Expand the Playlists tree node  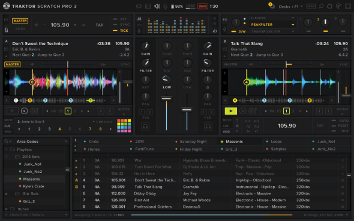pos(7,150)
